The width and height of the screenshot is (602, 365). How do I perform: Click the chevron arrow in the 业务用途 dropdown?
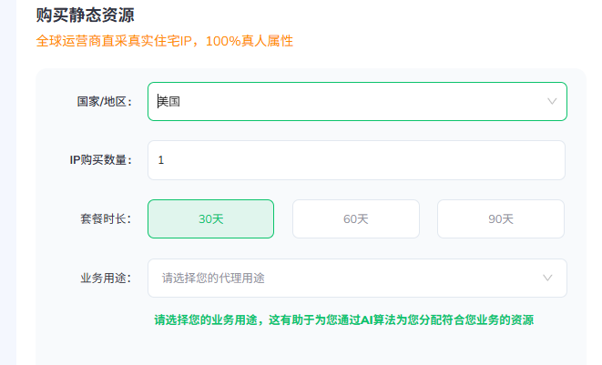[547, 278]
